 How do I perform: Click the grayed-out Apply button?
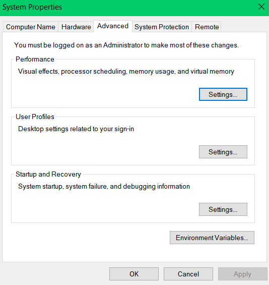coord(243,274)
